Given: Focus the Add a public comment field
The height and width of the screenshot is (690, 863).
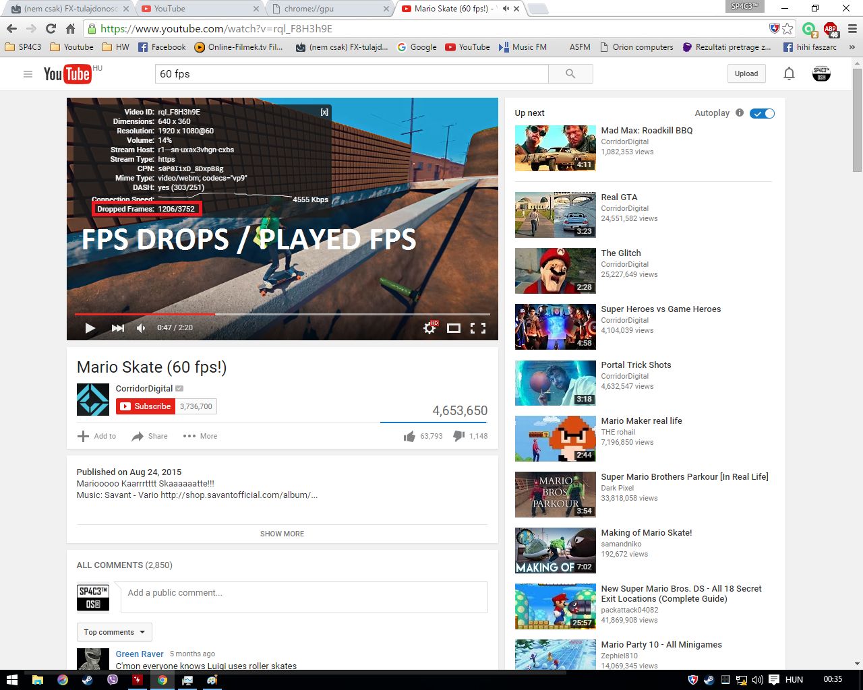Looking at the screenshot, I should coord(304,597).
